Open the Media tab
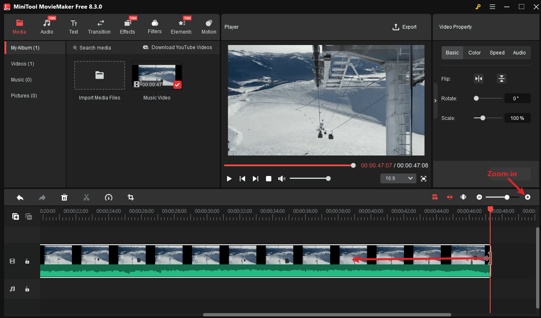This screenshot has height=318, width=541. [x=19, y=27]
